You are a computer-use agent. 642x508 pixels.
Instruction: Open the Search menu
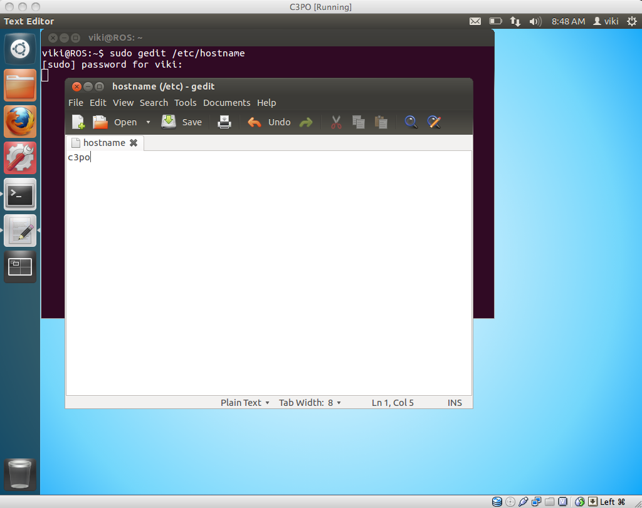(x=154, y=103)
